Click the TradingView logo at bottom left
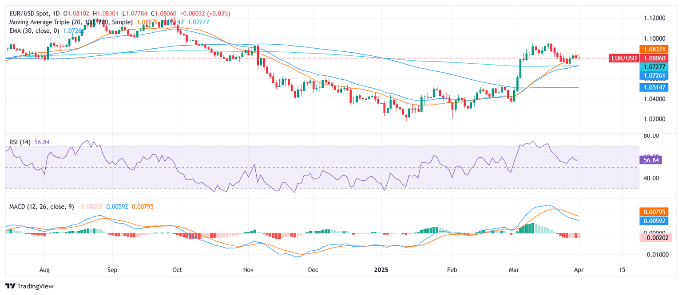Viewport: 682px width, 295px height. pos(29,286)
